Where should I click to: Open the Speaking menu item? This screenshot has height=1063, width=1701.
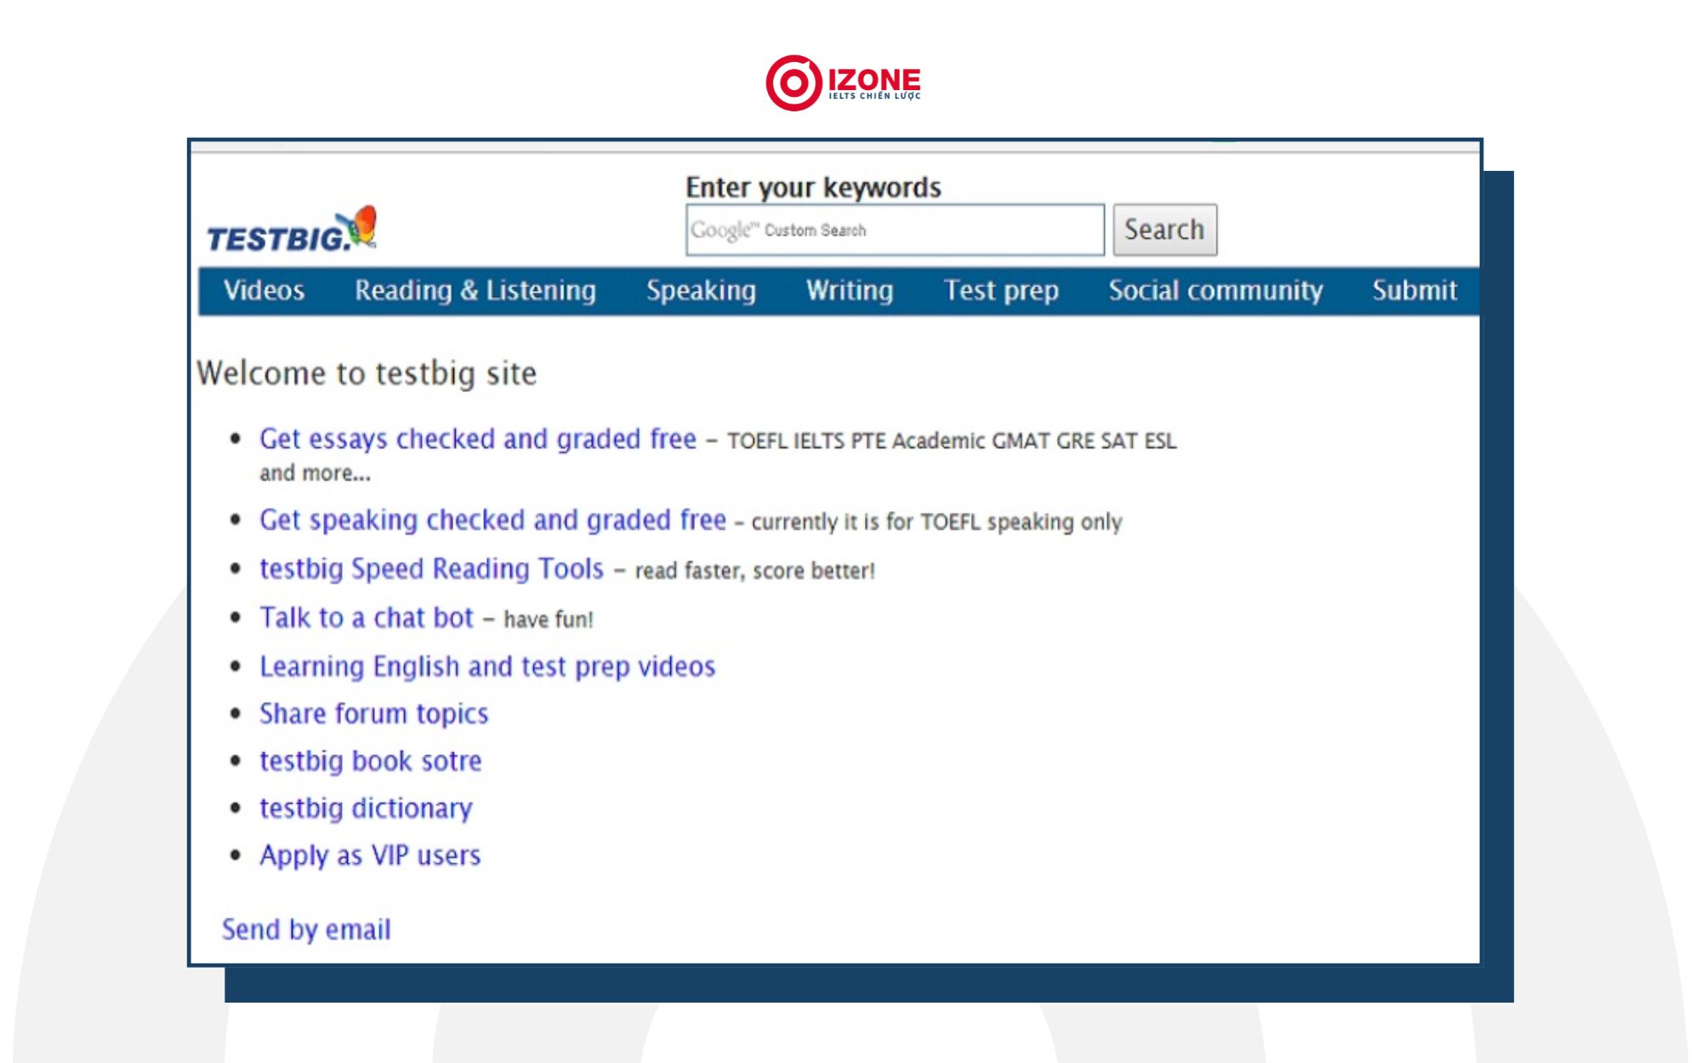[x=701, y=291]
